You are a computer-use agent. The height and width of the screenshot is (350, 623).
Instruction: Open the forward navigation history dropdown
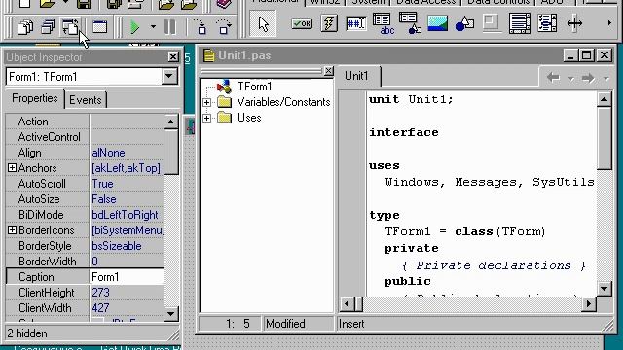[605, 79]
